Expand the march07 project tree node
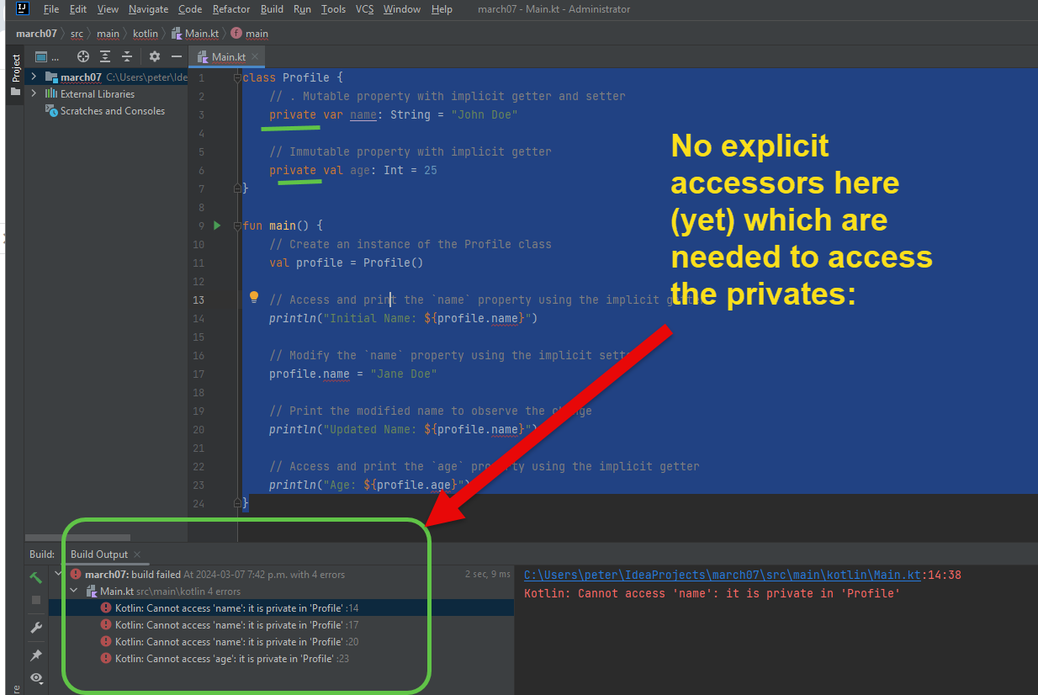This screenshot has height=695, width=1038. pos(34,77)
